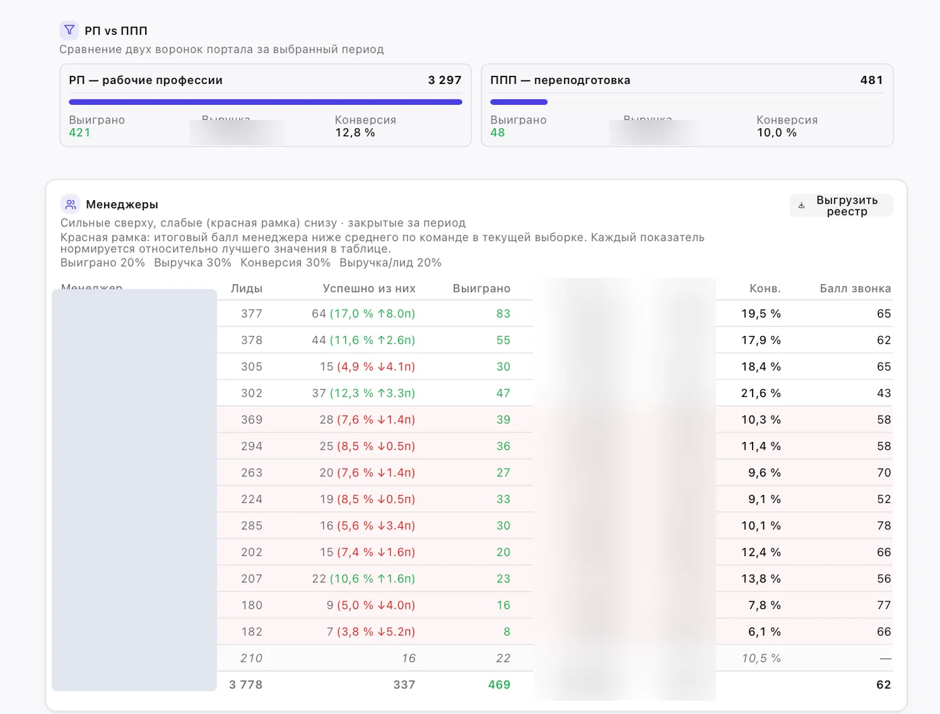Click the people icon next to Менеджеры
Image resolution: width=940 pixels, height=714 pixels.
click(70, 204)
